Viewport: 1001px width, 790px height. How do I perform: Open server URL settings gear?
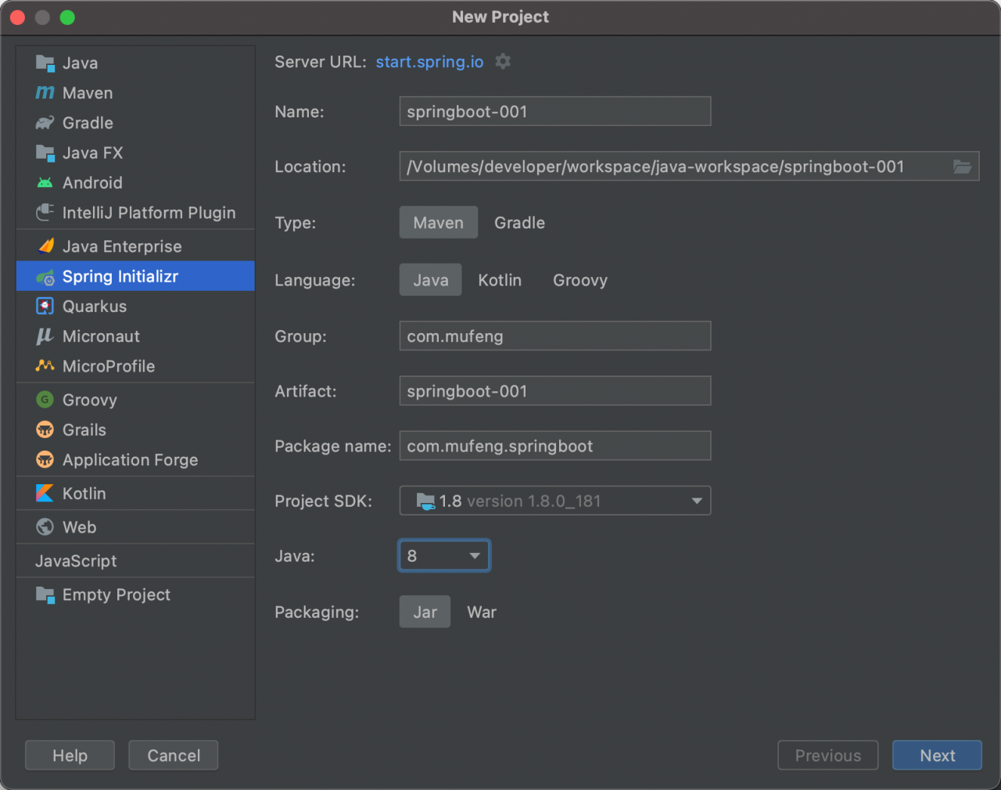[504, 62]
